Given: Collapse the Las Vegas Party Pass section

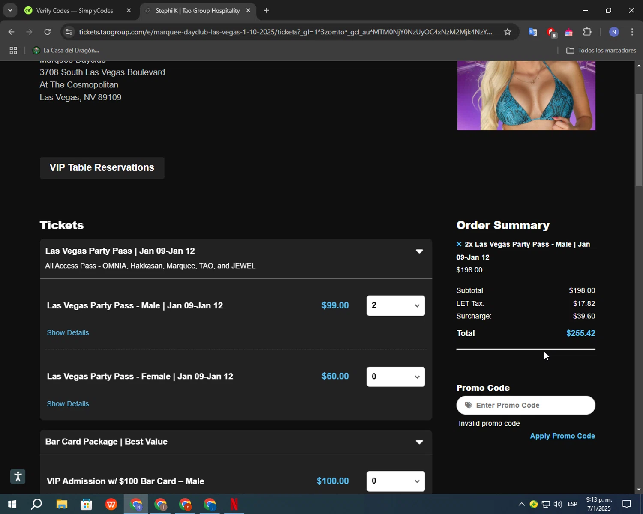Looking at the screenshot, I should coord(419,251).
